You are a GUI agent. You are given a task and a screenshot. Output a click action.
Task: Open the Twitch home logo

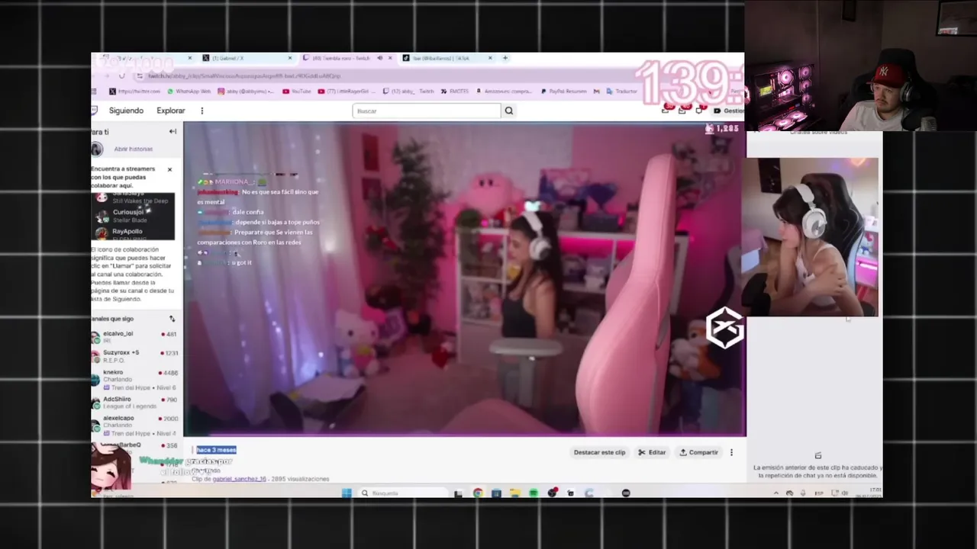pos(95,111)
